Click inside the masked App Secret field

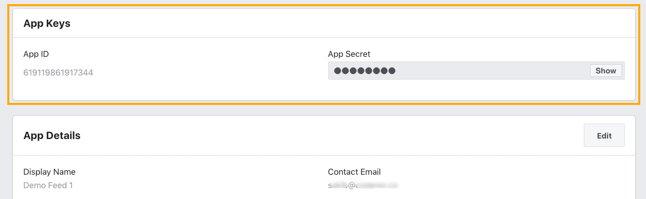pyautogui.click(x=476, y=71)
